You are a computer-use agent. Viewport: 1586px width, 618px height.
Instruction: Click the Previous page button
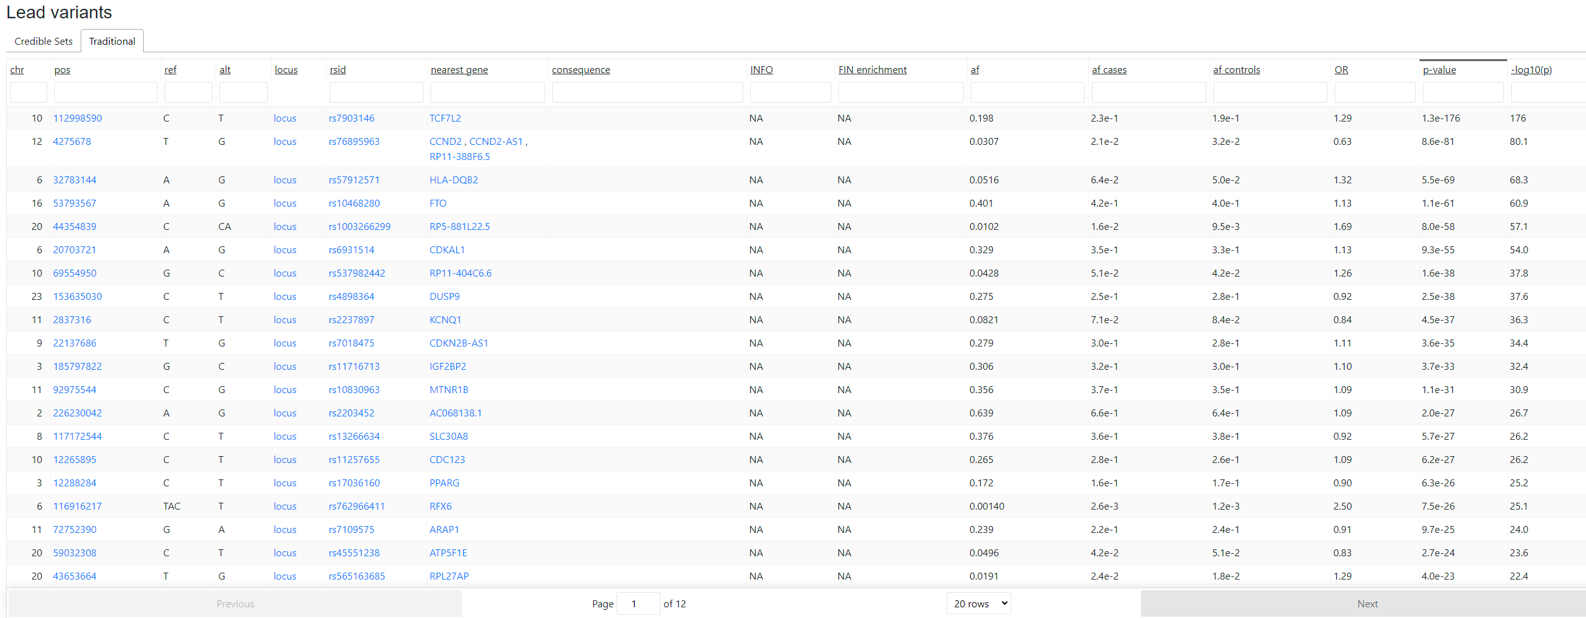pyautogui.click(x=235, y=604)
